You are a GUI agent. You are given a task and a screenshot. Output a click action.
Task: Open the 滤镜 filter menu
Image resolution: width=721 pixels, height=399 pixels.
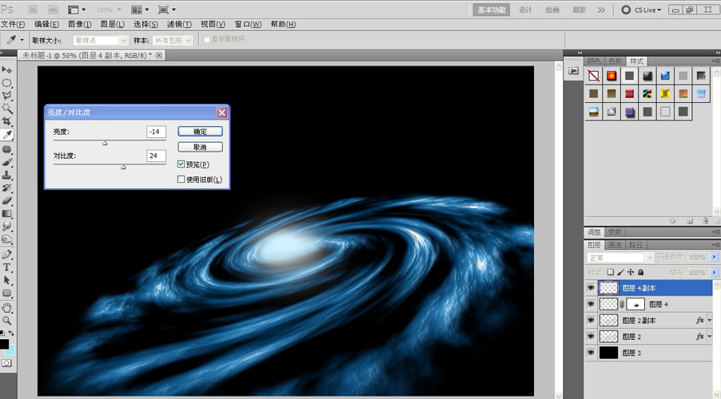click(179, 24)
